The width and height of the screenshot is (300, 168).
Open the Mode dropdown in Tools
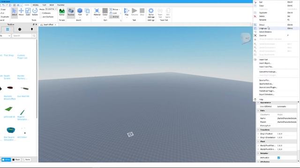click(x=51, y=9)
